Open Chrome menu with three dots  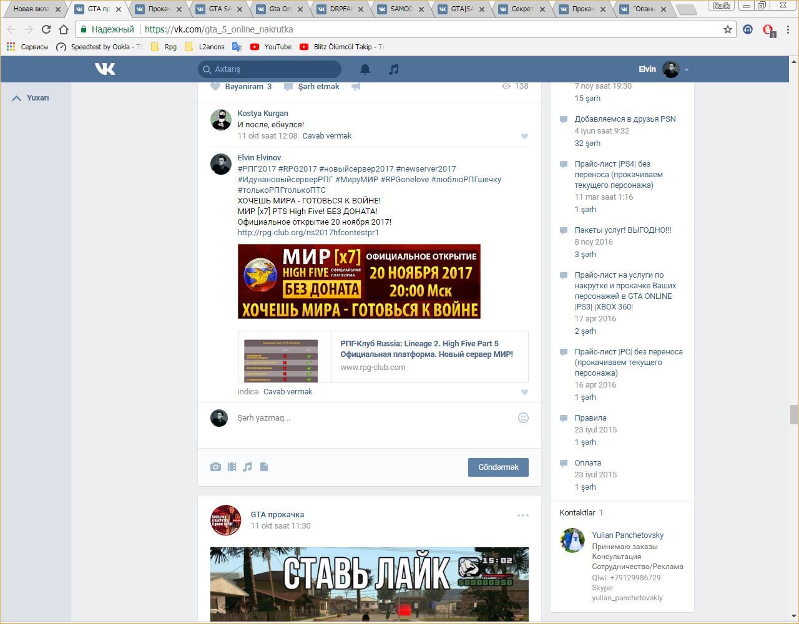pos(788,29)
